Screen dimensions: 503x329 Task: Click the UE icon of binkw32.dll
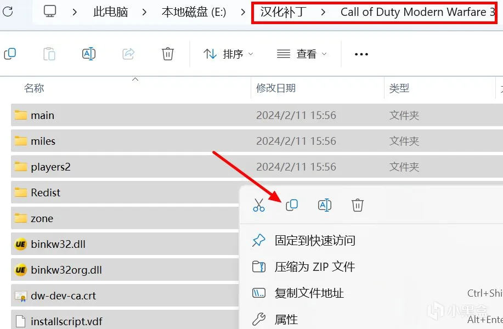coord(20,244)
